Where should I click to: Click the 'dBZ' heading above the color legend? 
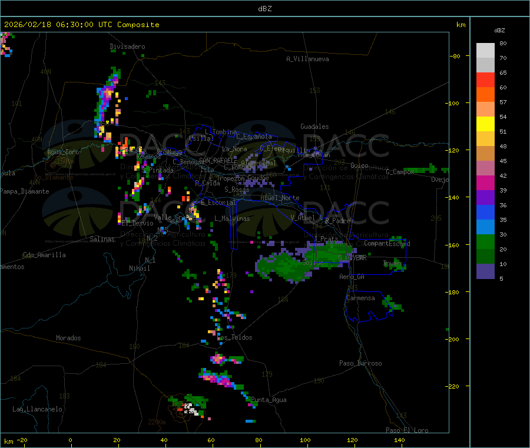[x=499, y=31]
